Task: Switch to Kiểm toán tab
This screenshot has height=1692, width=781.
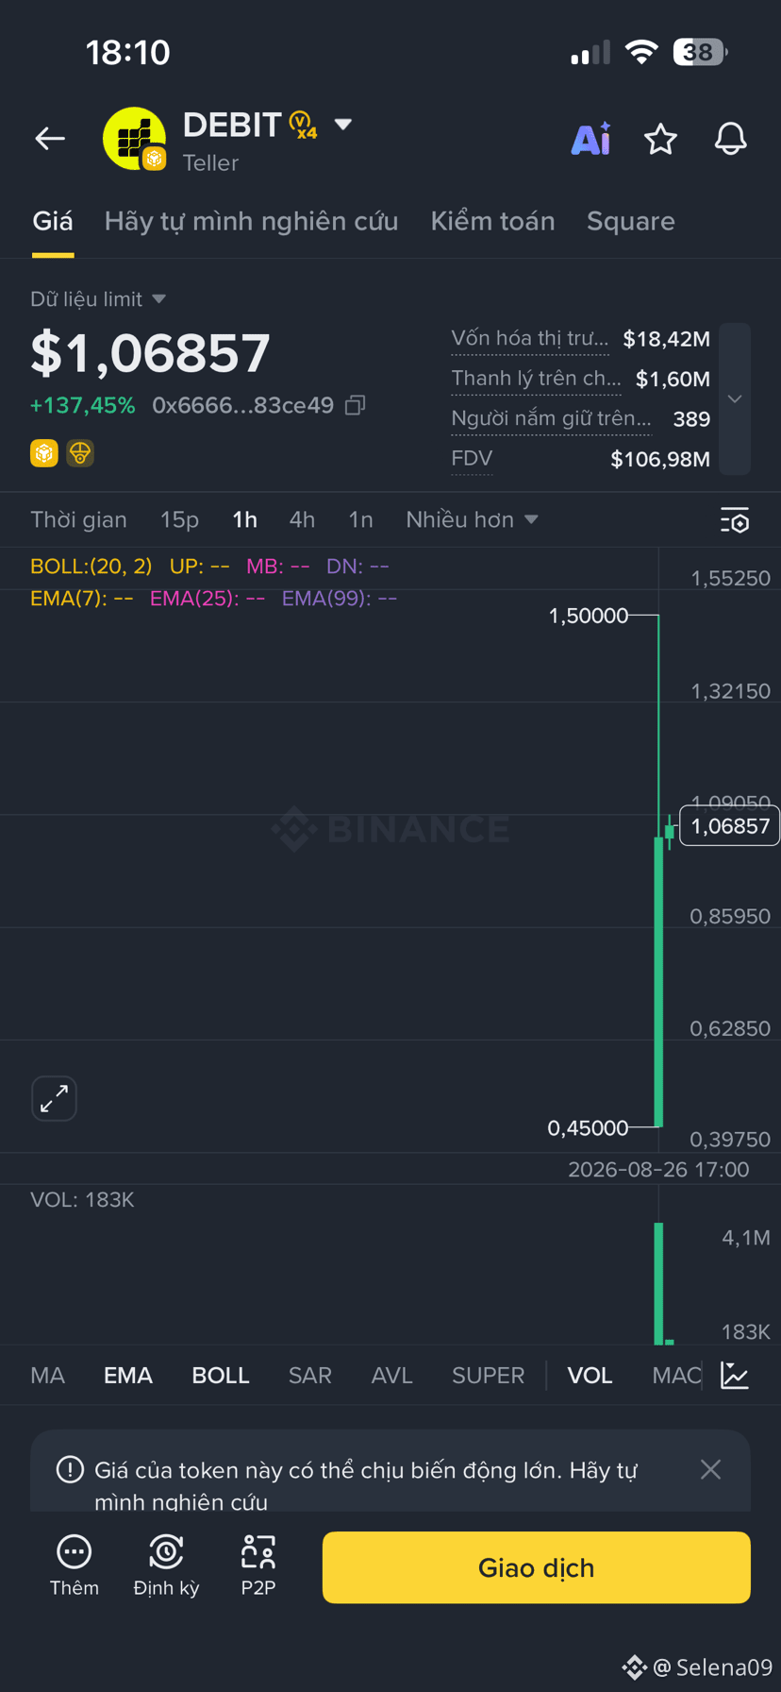Action: pyautogui.click(x=492, y=221)
